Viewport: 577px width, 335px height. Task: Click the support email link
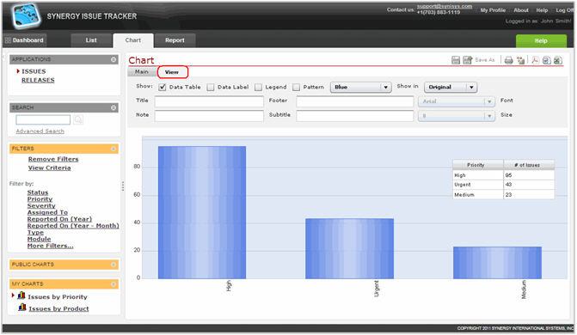click(445, 6)
